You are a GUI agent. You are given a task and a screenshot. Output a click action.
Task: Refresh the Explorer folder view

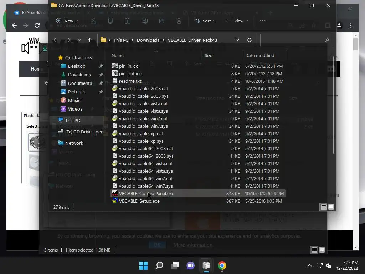pos(249,40)
